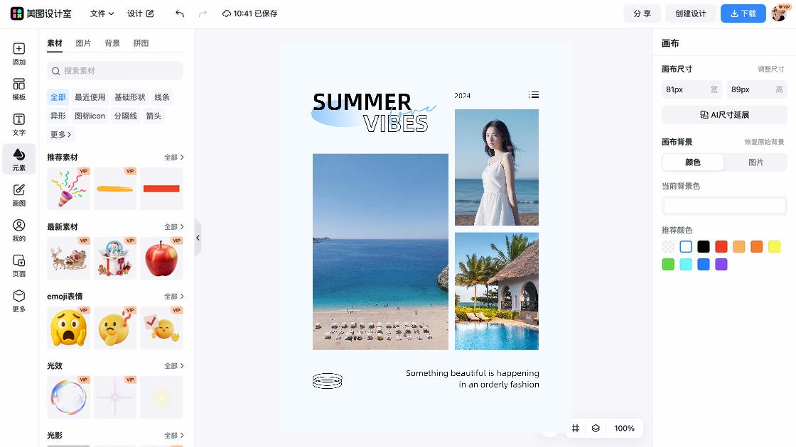Open the 页面 pages sidebar icon
Image resolution: width=796 pixels, height=447 pixels.
18,265
